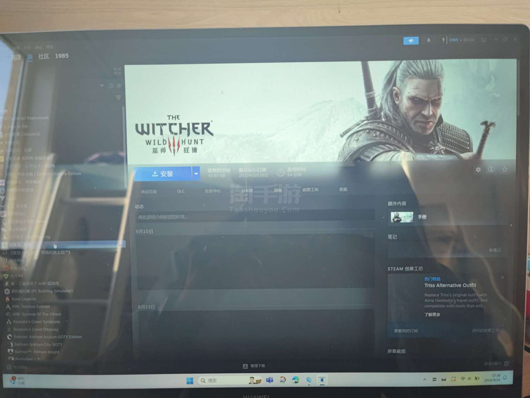
Task: Show game info icon
Action: (491, 169)
